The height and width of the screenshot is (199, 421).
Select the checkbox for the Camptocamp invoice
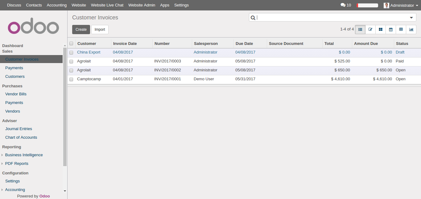coord(71,79)
